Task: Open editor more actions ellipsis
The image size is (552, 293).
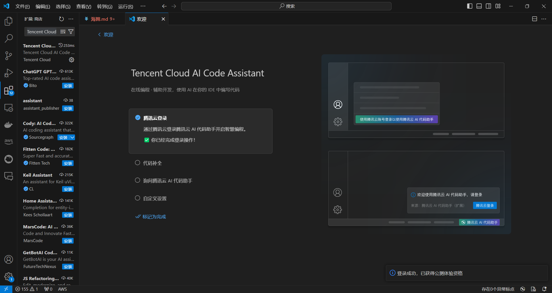Action: 544,19
